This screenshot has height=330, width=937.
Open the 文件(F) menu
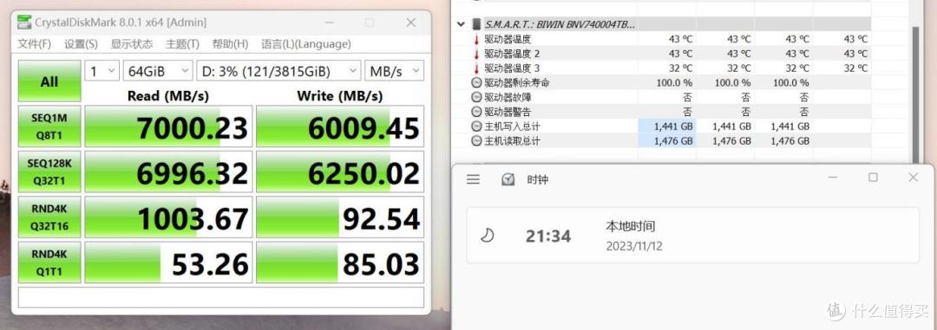(34, 44)
